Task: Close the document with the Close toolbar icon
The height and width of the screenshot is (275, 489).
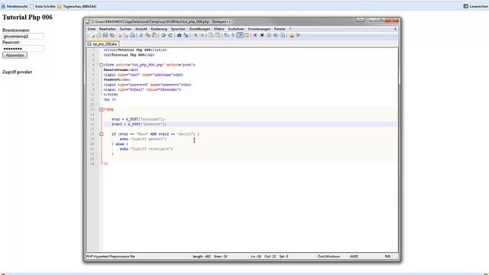Action: (x=119, y=35)
